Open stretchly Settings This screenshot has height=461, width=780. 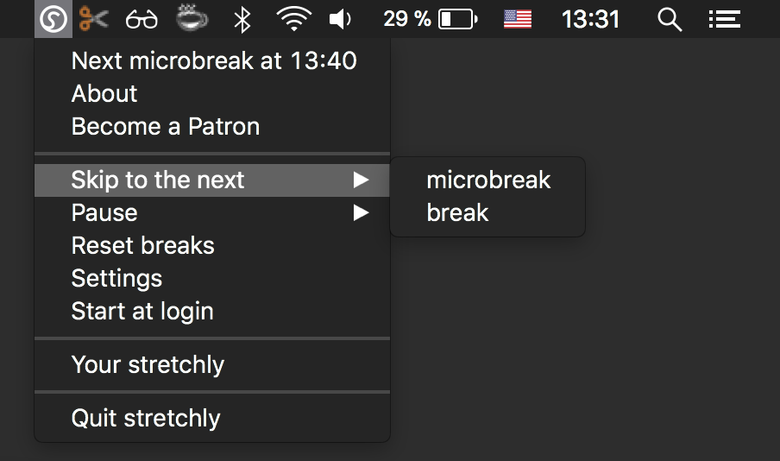(x=212, y=278)
